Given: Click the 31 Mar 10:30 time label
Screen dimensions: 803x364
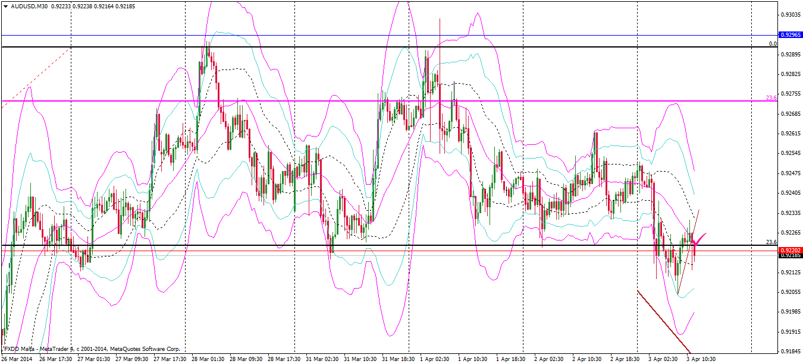Looking at the screenshot, I should pyautogui.click(x=360, y=359).
